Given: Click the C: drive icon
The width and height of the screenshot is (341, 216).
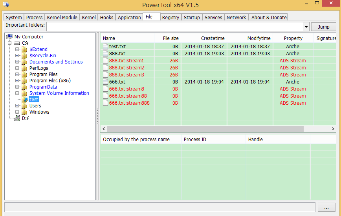Looking at the screenshot, I should click(17, 43).
